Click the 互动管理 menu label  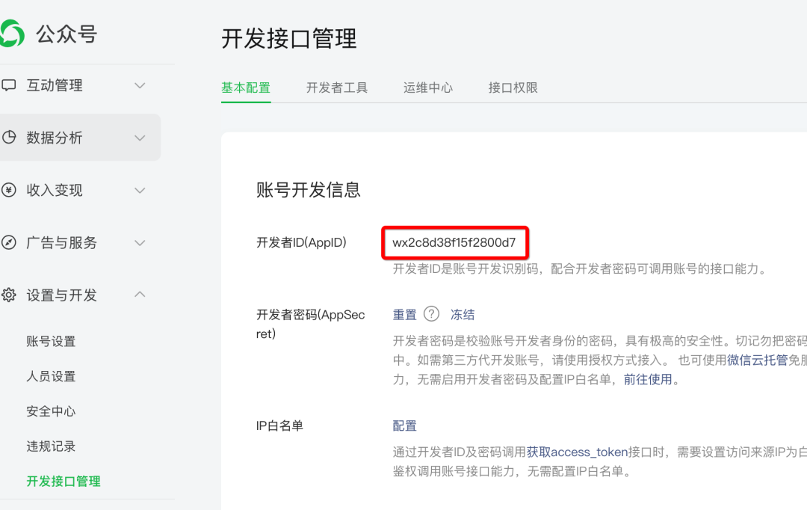point(55,85)
